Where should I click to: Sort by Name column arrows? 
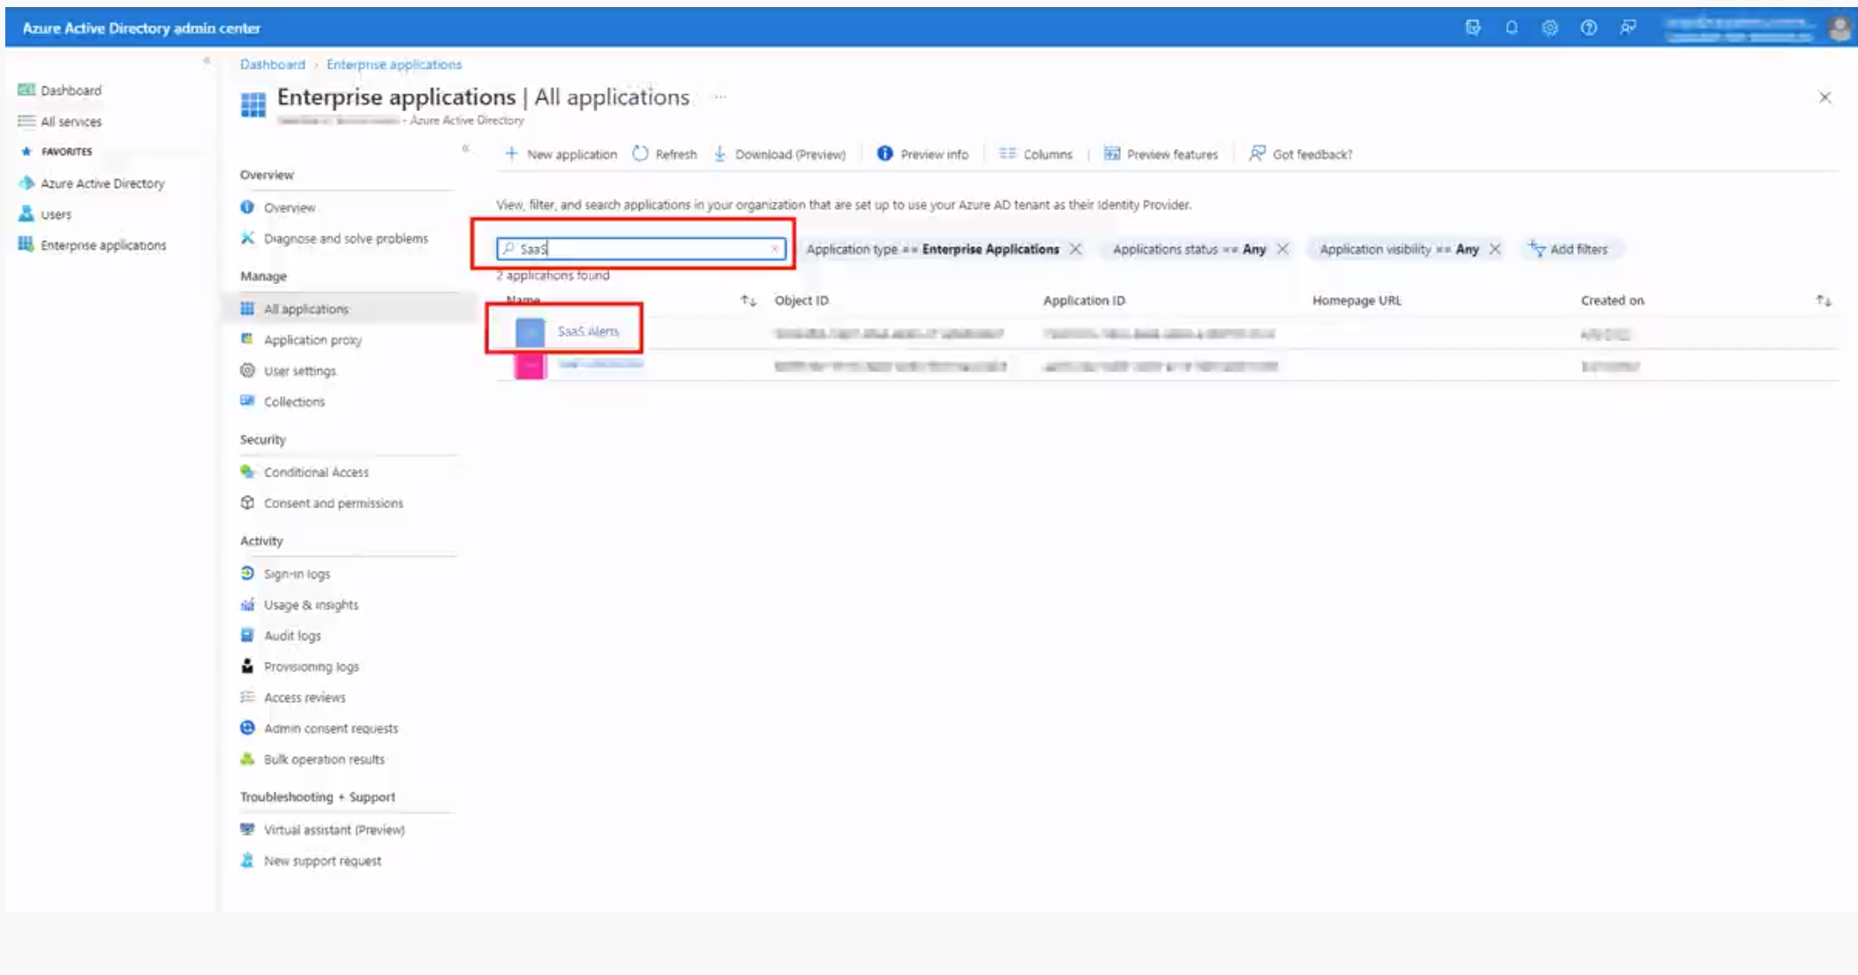click(748, 301)
